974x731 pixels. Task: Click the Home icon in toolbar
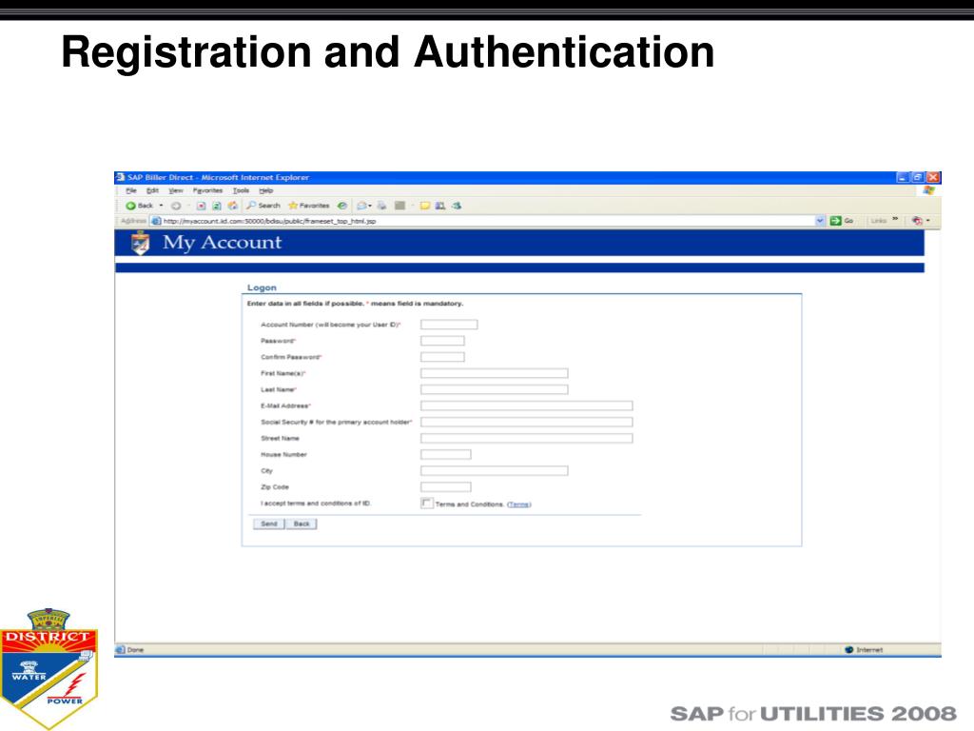point(233,206)
